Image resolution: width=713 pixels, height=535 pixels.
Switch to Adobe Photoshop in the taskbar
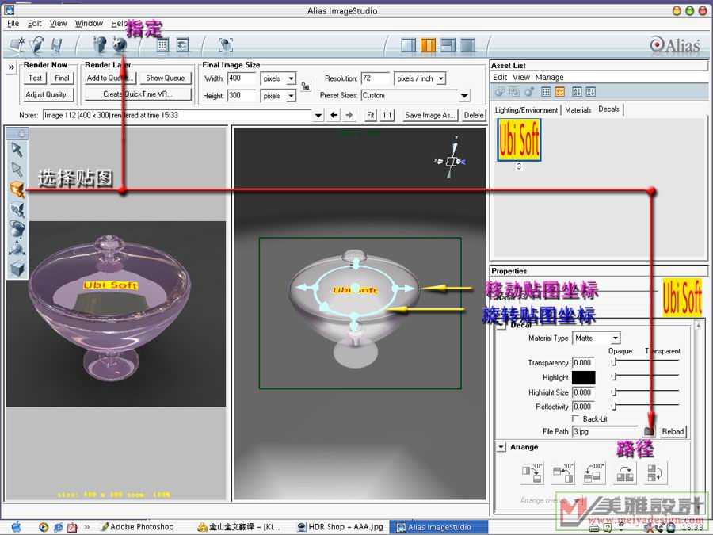[137, 527]
